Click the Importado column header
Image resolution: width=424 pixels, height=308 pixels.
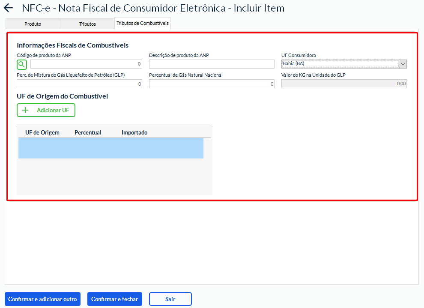(134, 132)
